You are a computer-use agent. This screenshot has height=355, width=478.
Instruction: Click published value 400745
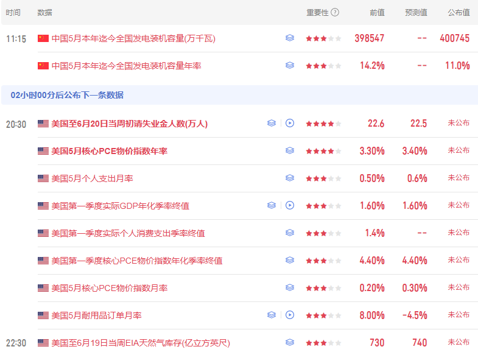pyautogui.click(x=454, y=38)
